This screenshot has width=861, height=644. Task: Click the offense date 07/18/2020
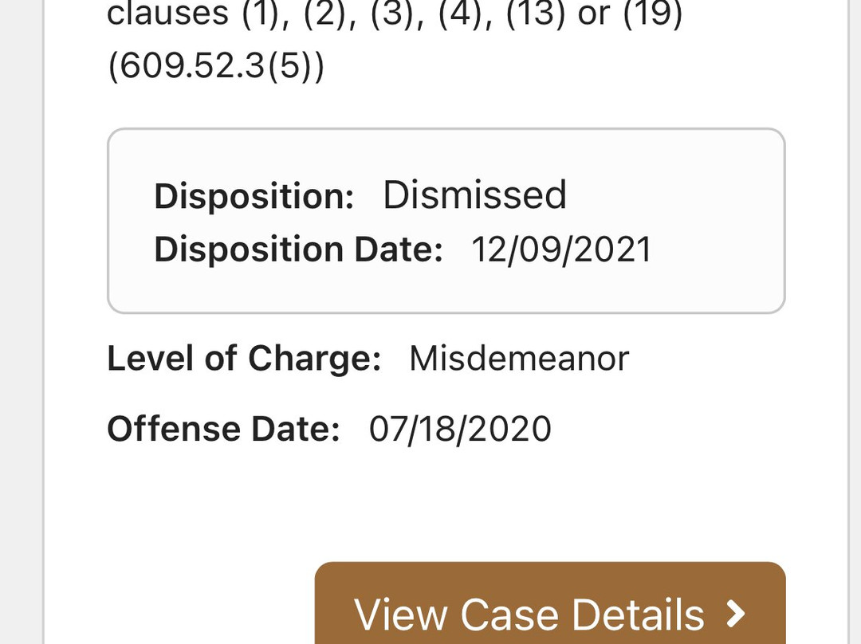[x=460, y=429]
